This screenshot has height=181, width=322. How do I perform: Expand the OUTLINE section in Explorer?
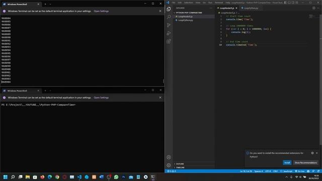tap(194, 164)
